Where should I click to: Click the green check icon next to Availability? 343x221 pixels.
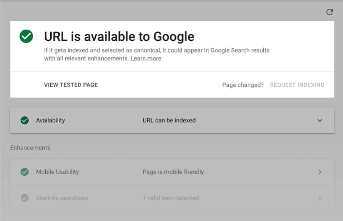25,120
